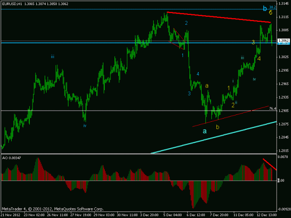Click the 38.2 Fibonacci level label
The image size is (291, 218).
272,7
